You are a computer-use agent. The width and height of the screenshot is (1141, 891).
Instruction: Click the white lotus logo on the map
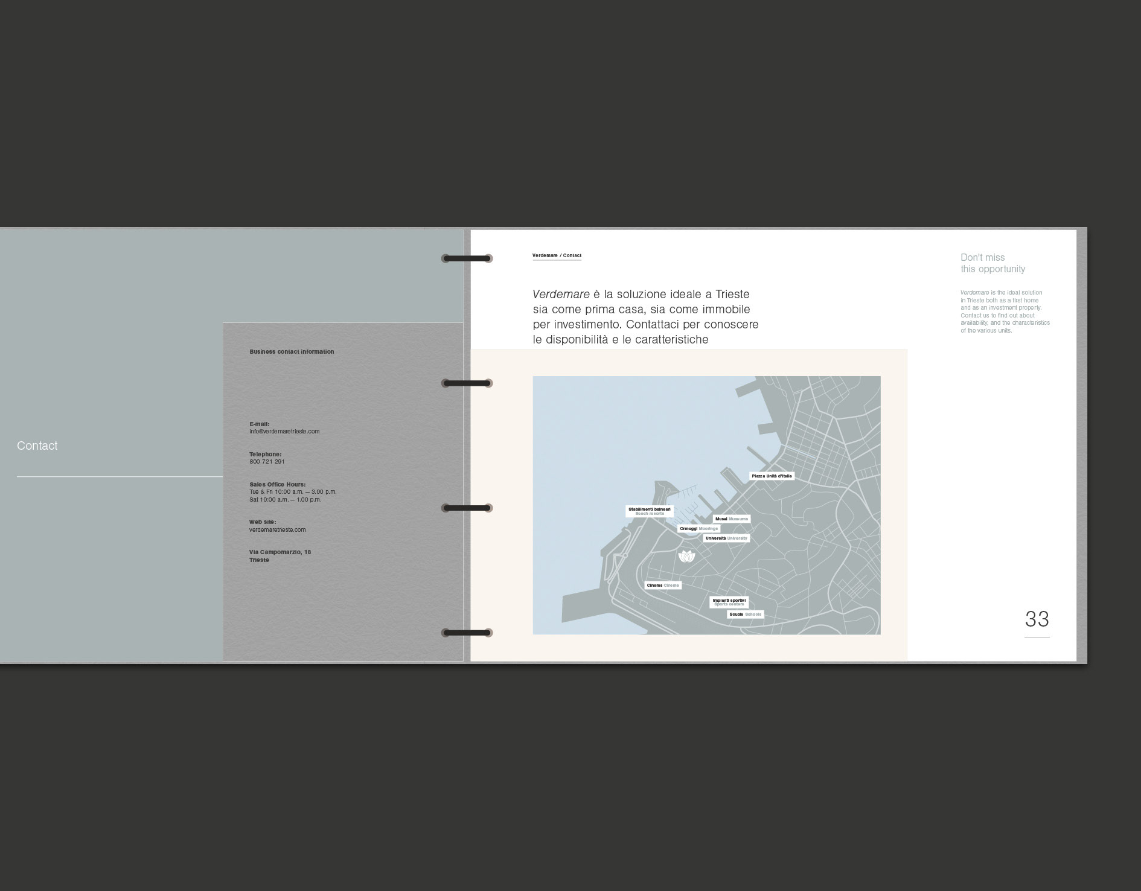click(x=686, y=556)
